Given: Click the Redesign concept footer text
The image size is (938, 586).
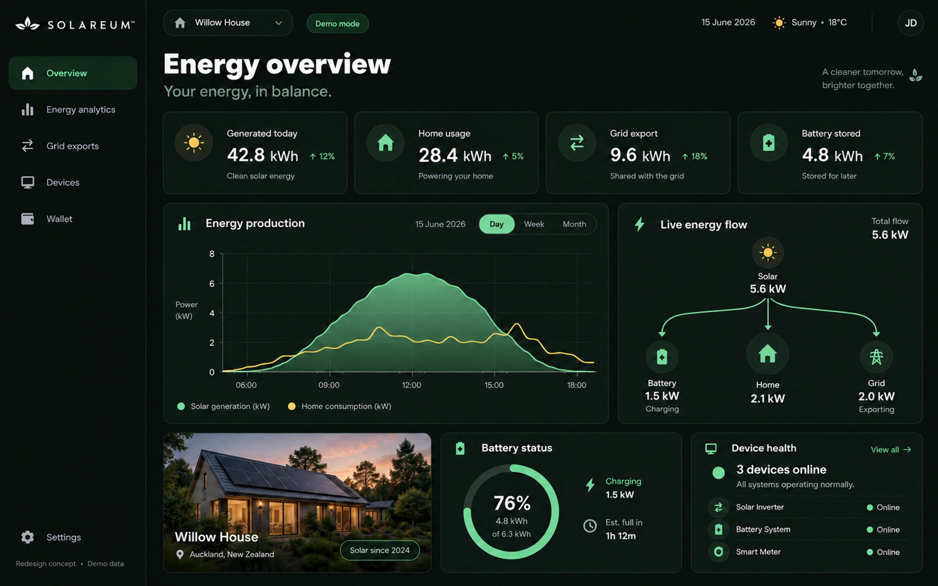Looking at the screenshot, I should [x=46, y=564].
